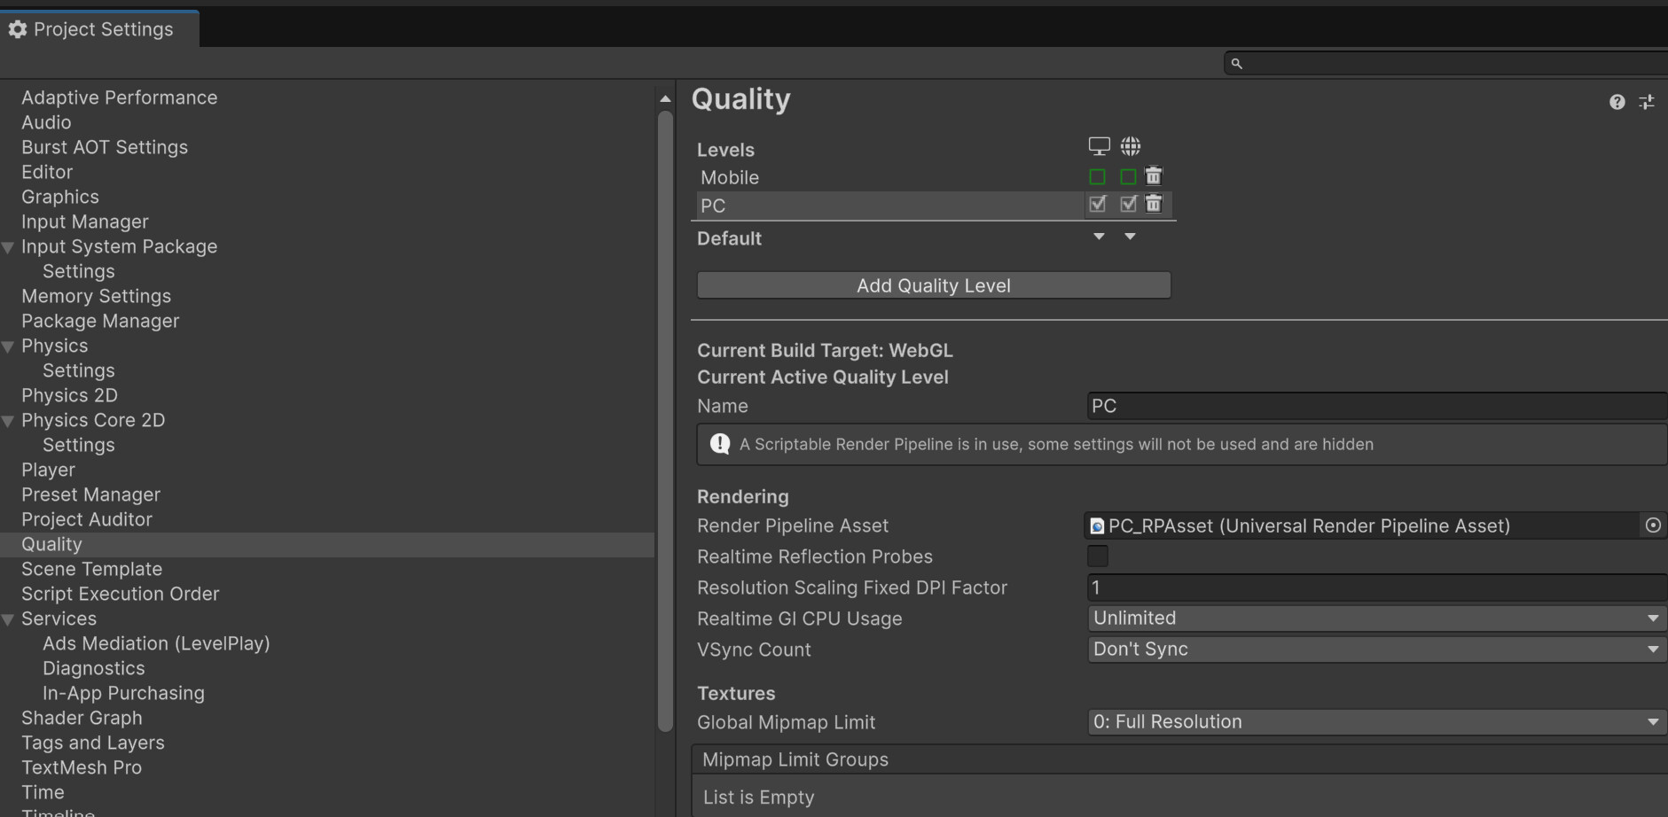The image size is (1668, 817).
Task: Click the WebGL globe platform icon
Action: pyautogui.click(x=1131, y=146)
